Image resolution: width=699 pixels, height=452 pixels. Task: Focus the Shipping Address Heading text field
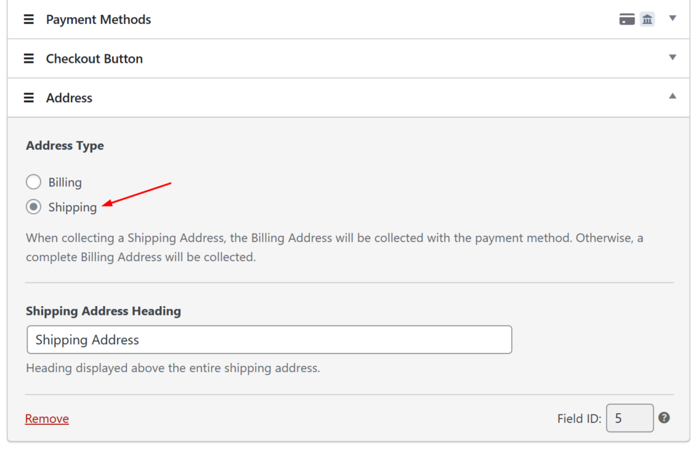(x=269, y=340)
